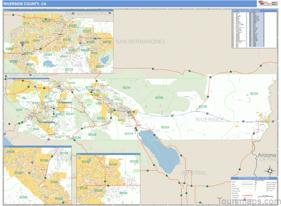Screen dimensions: 281x206
Task: Click the ZIP code 92225 label
Action: click(254, 94)
